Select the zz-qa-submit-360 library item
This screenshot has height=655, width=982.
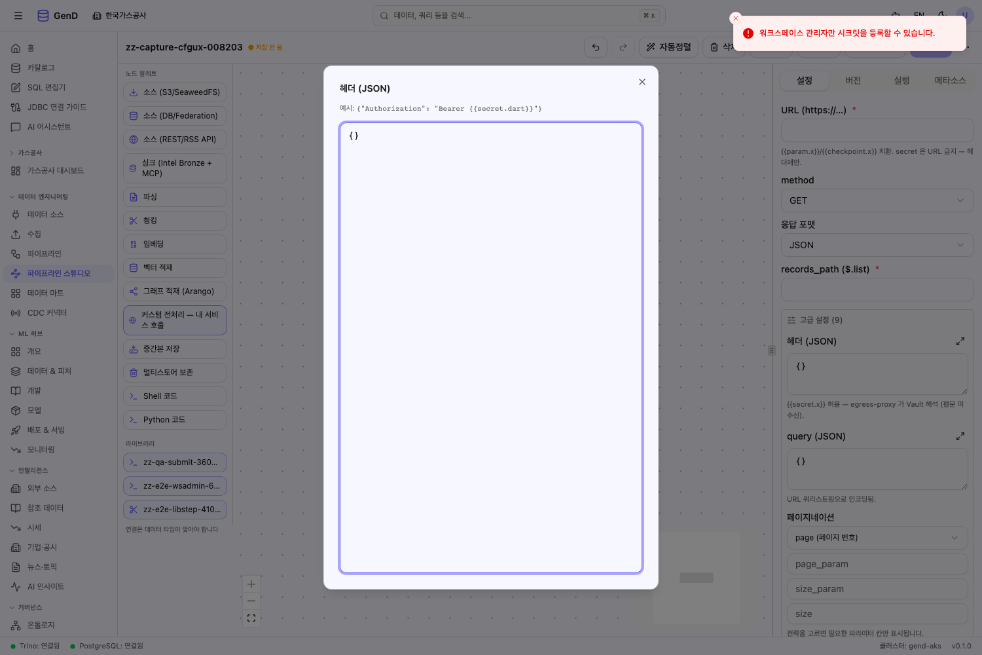point(175,462)
